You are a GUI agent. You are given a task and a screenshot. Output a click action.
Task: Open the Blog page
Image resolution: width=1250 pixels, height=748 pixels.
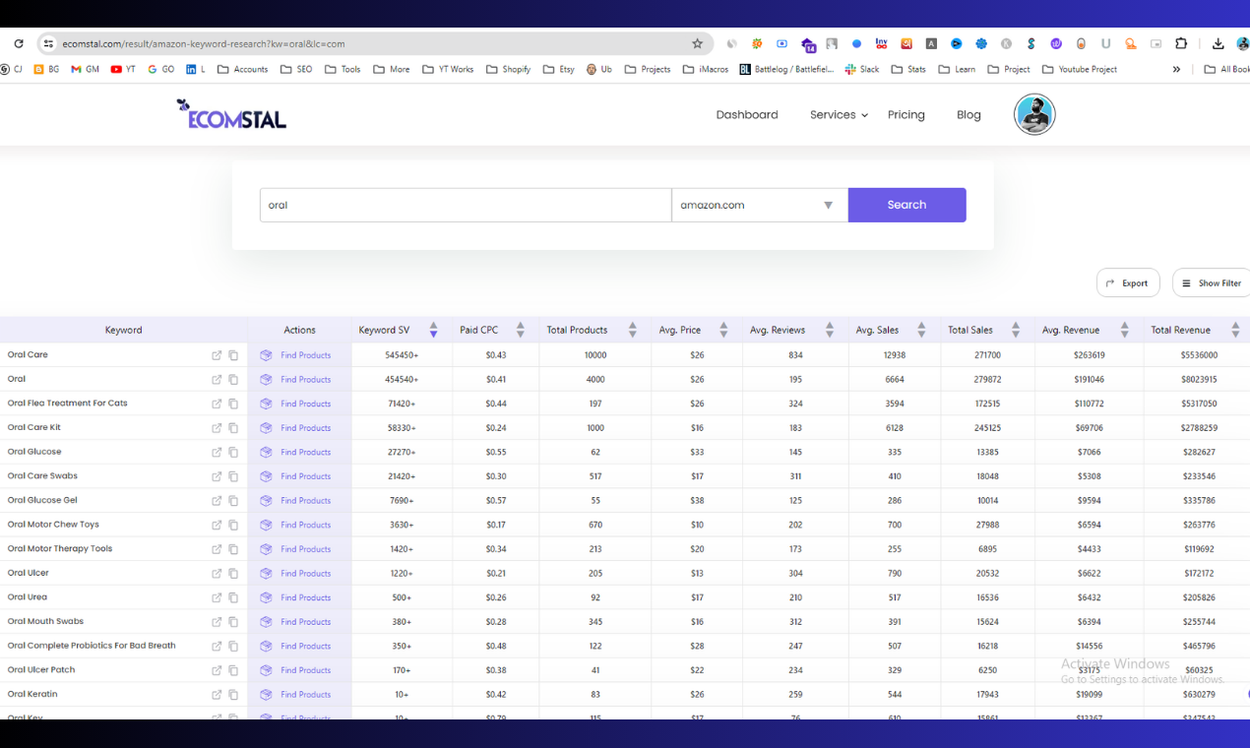pos(969,115)
